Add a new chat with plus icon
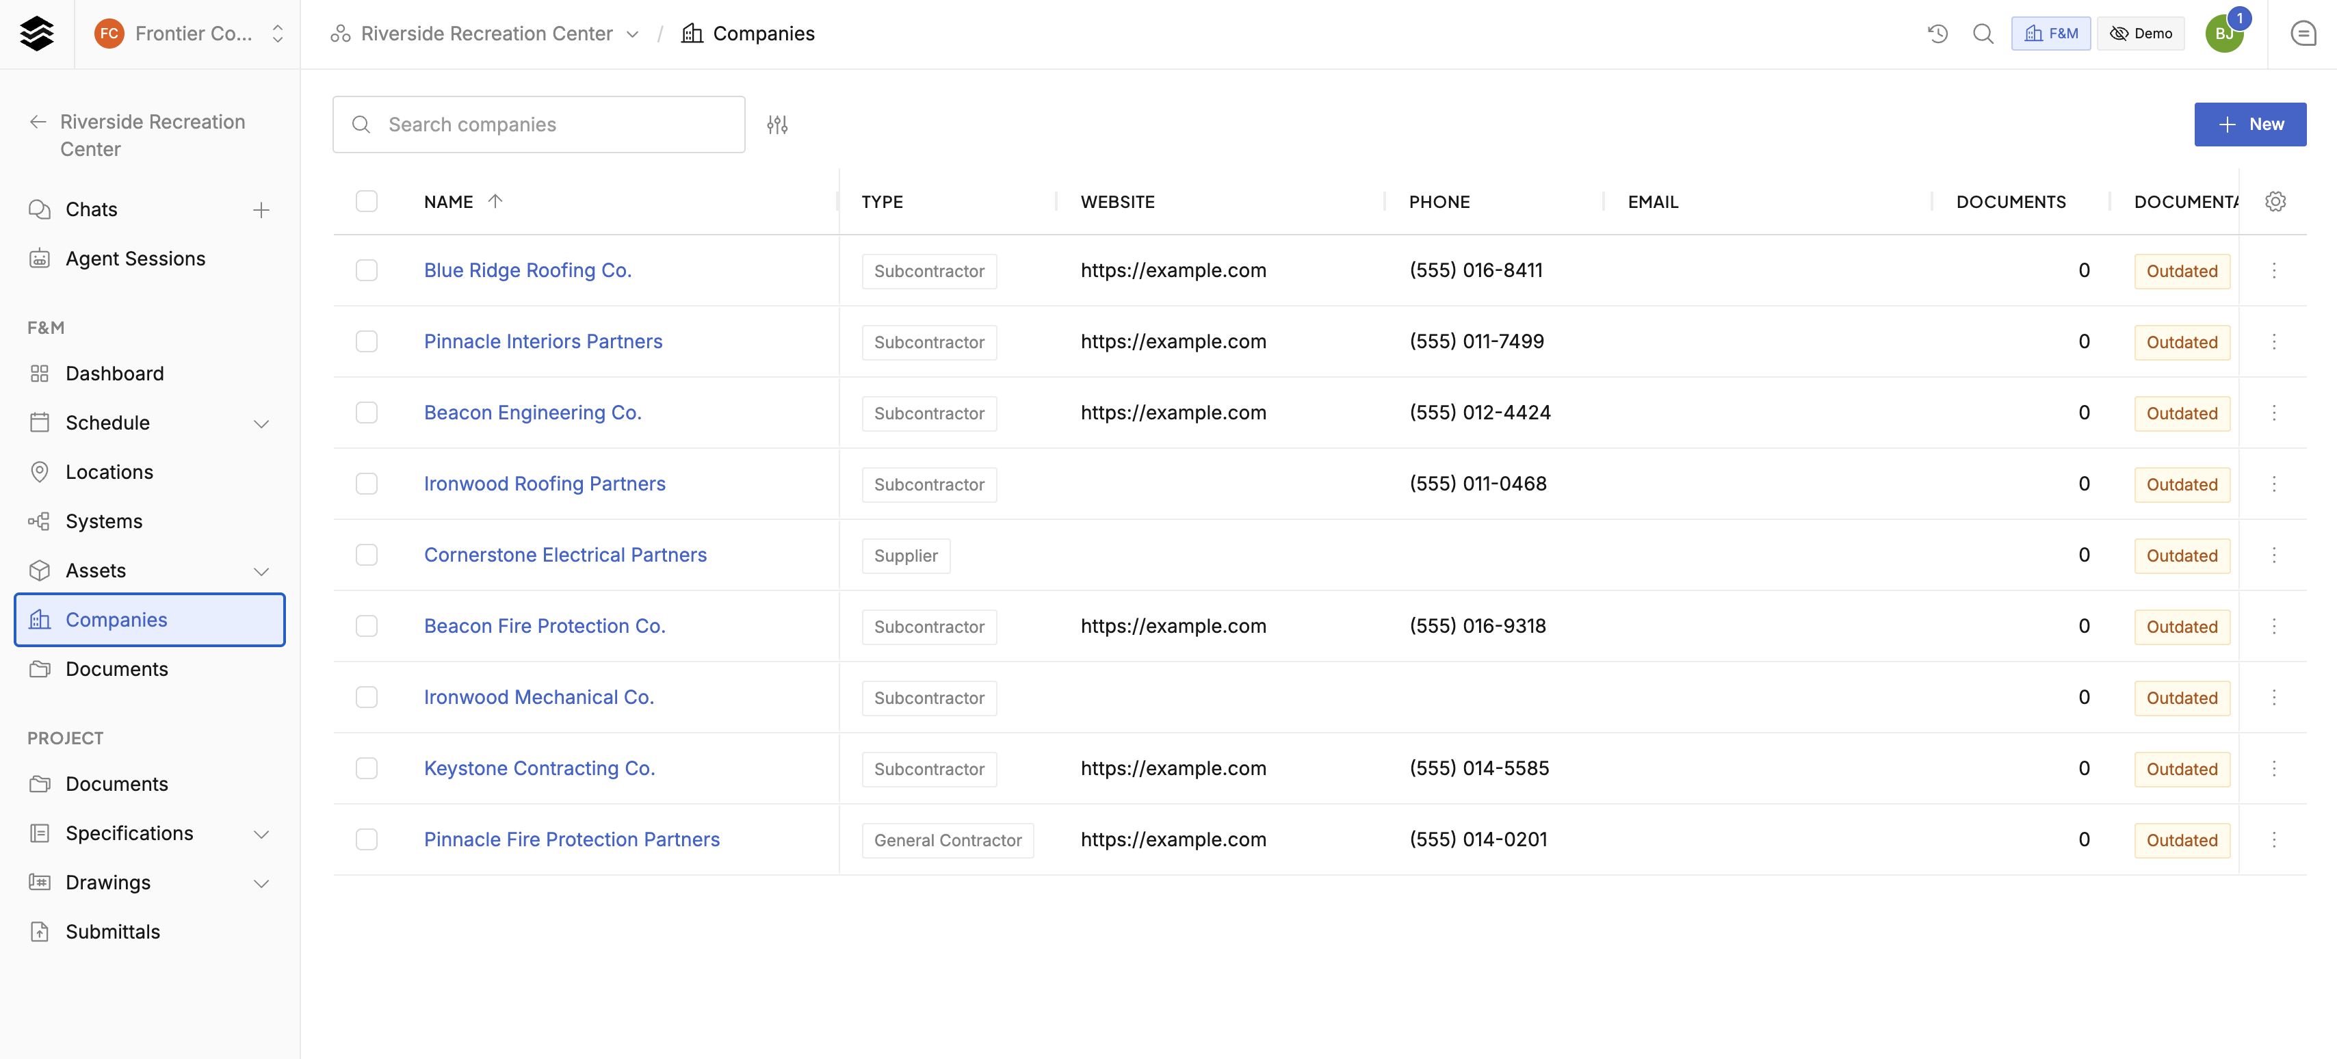Screen dimensions: 2337x1059 [x=261, y=209]
